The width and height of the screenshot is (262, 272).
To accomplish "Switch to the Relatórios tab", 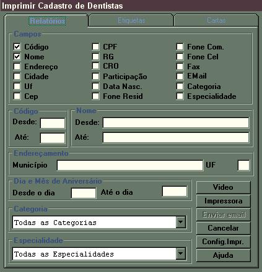I will [x=47, y=21].
